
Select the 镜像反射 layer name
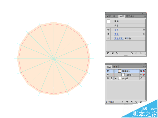[x=126, y=71]
